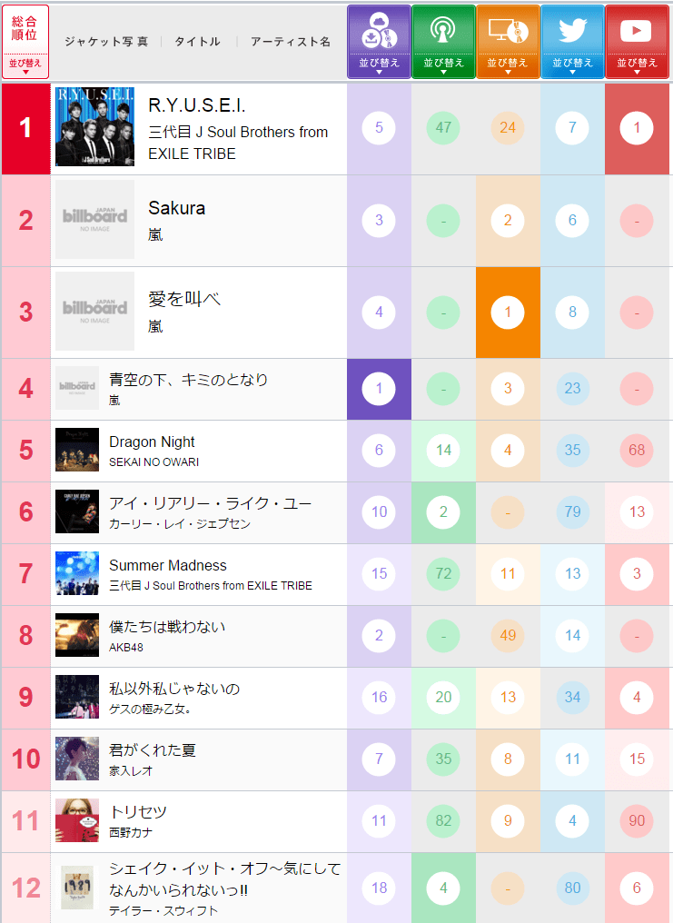Click the purple download sales icon
673x923 pixels.
click(379, 32)
